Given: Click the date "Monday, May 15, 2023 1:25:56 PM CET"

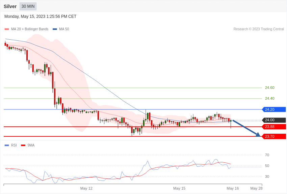Looking at the screenshot, I should click(x=40, y=17).
